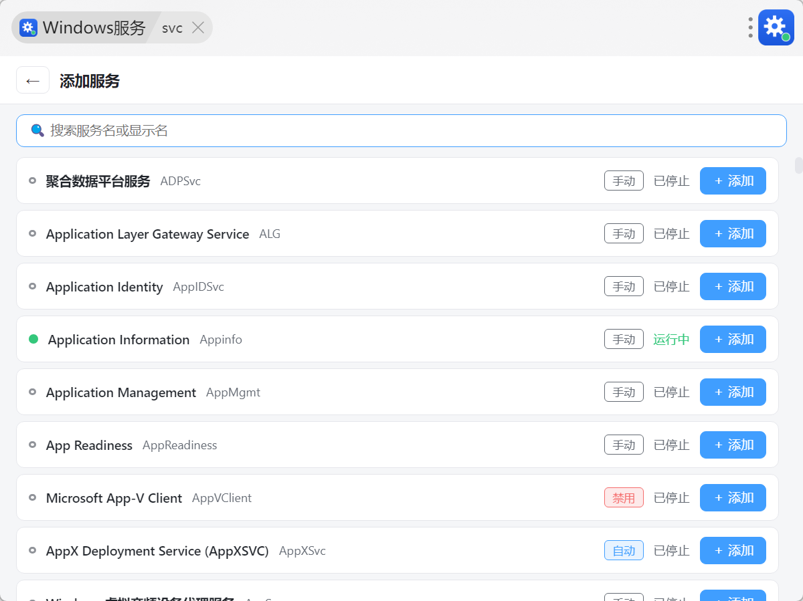Click the AppVClient short name
The height and width of the screenshot is (601, 803).
(x=221, y=498)
